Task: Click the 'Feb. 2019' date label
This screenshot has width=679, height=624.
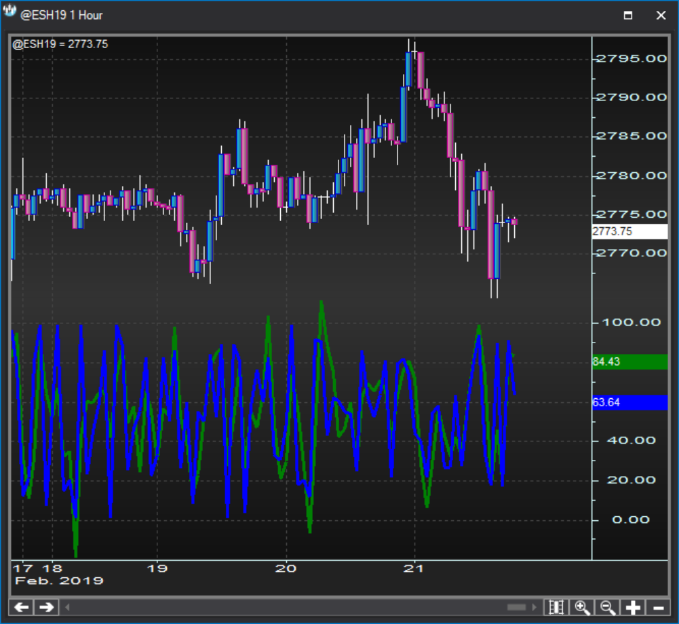Action: coord(59,581)
